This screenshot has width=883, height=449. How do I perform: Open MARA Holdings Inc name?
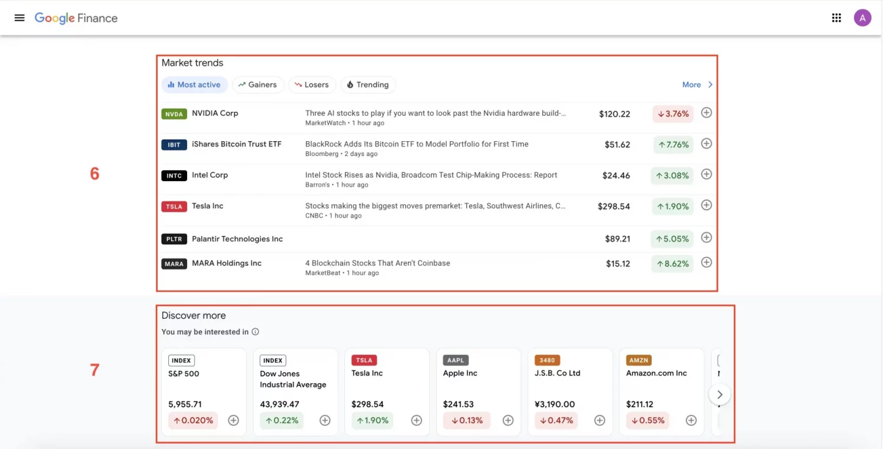(227, 263)
